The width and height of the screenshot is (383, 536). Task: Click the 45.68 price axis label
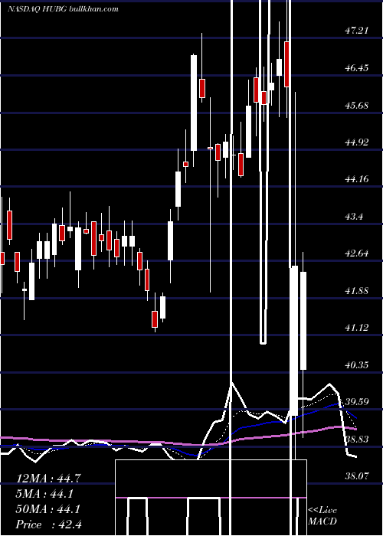pyautogui.click(x=357, y=106)
